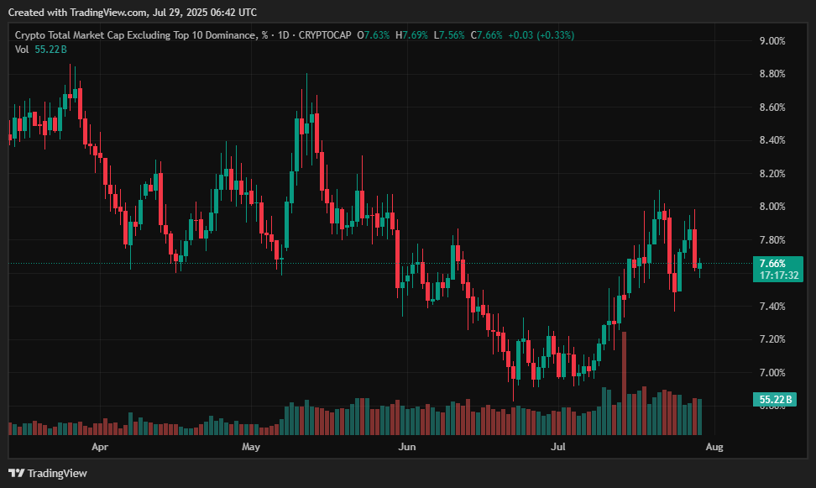
Task: Click the TradingView logo icon
Action: (16, 473)
